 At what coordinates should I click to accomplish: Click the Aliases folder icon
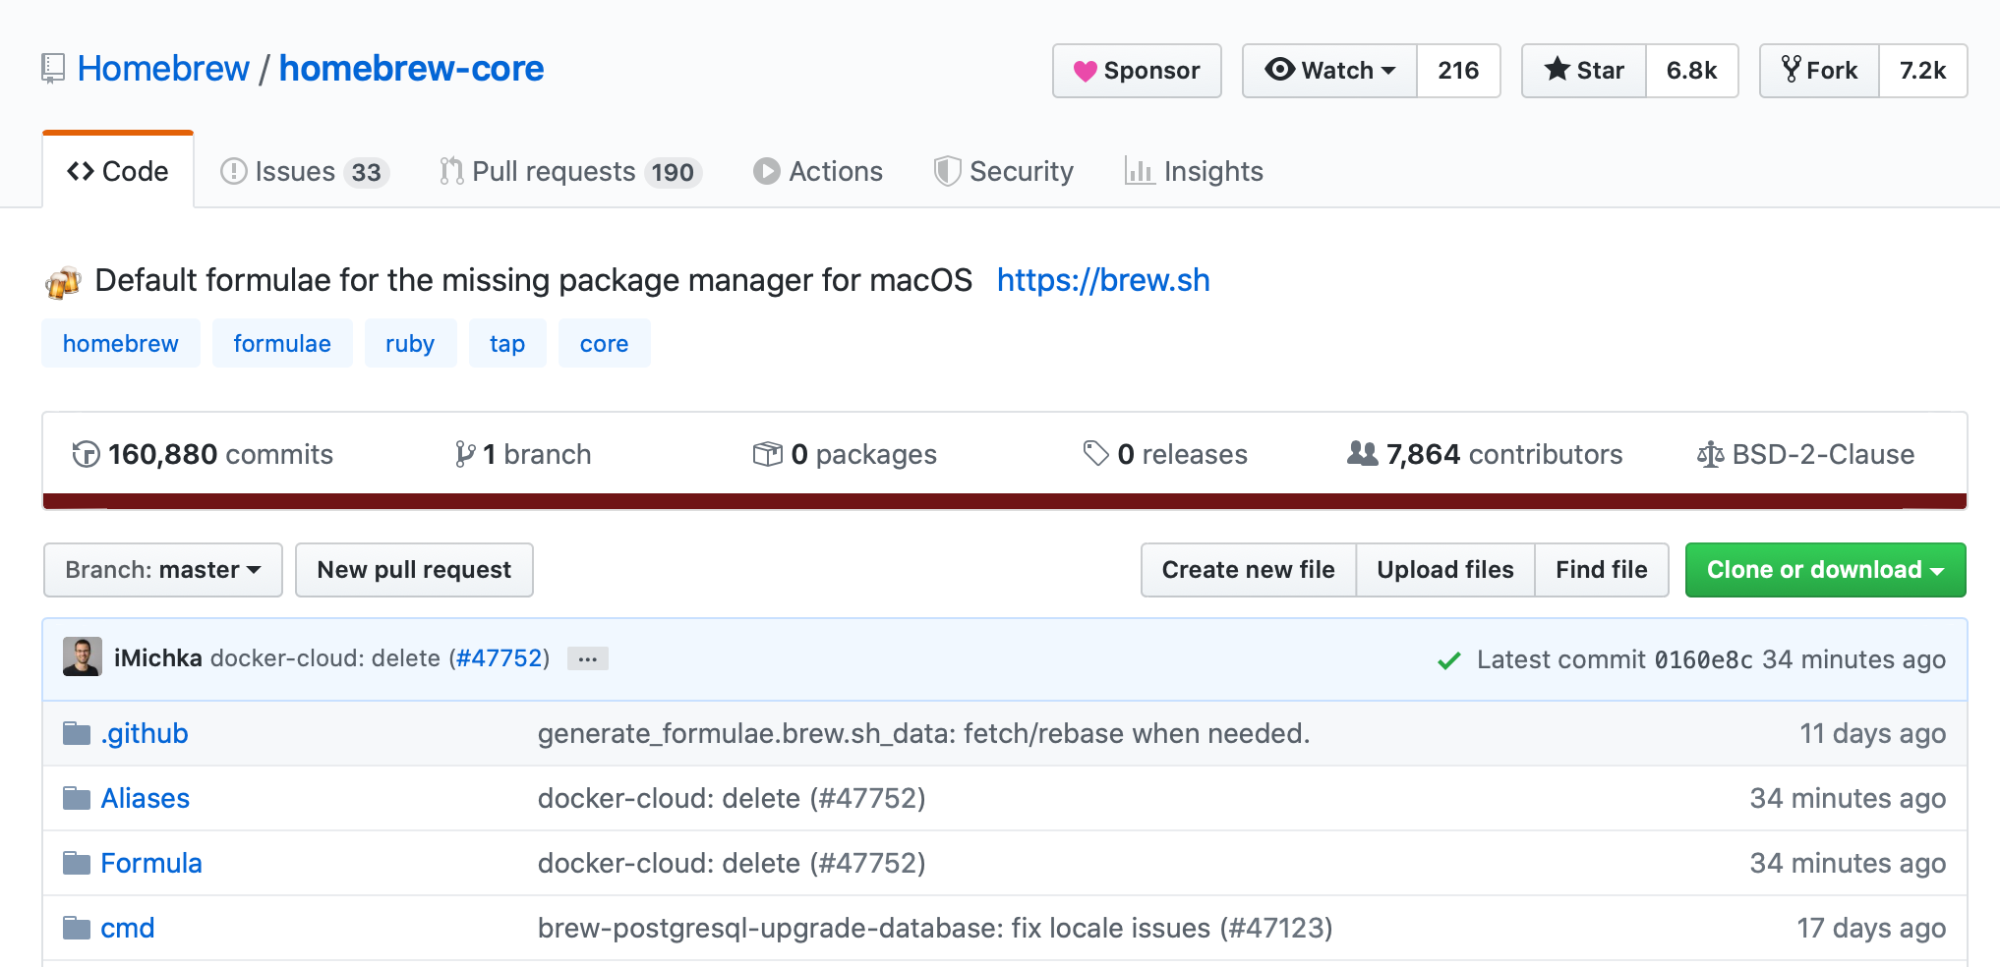pyautogui.click(x=77, y=798)
